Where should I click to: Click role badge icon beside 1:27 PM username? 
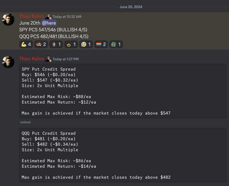coord(48,59)
